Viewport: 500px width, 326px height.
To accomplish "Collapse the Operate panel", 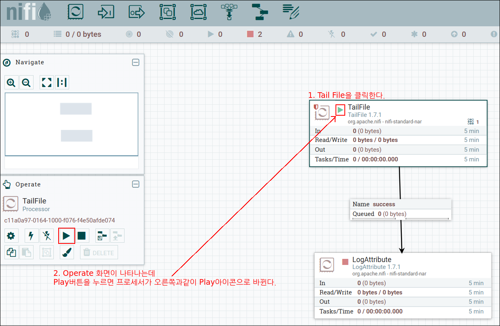I will pos(136,184).
